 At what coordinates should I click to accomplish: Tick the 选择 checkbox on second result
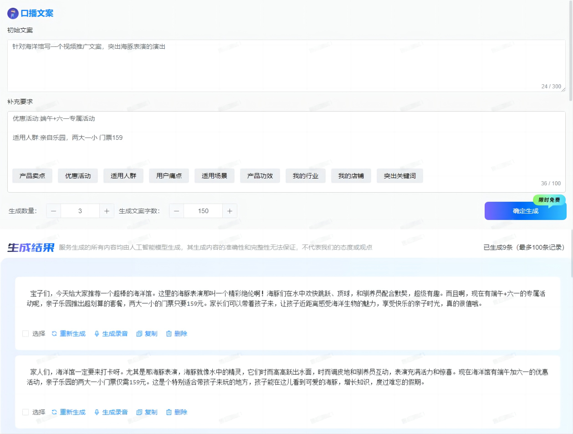26,412
